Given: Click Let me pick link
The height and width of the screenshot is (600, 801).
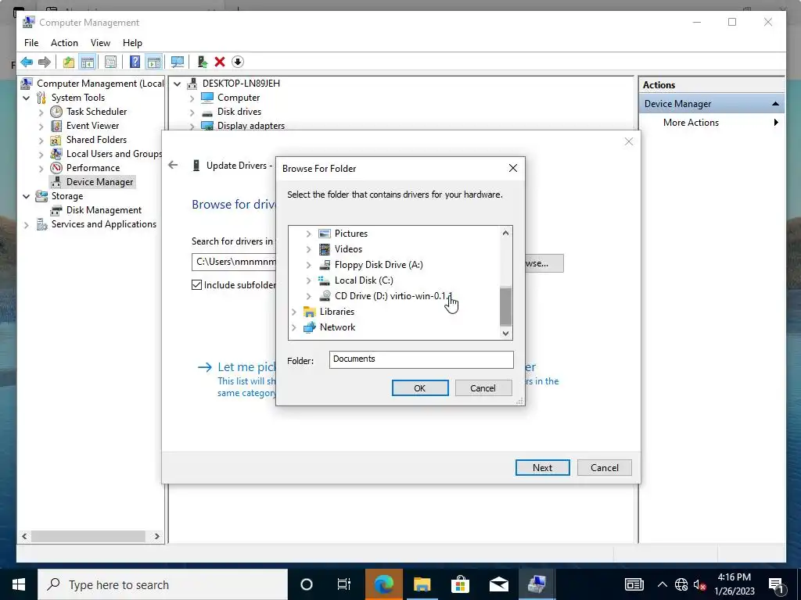Looking at the screenshot, I should click(x=246, y=367).
